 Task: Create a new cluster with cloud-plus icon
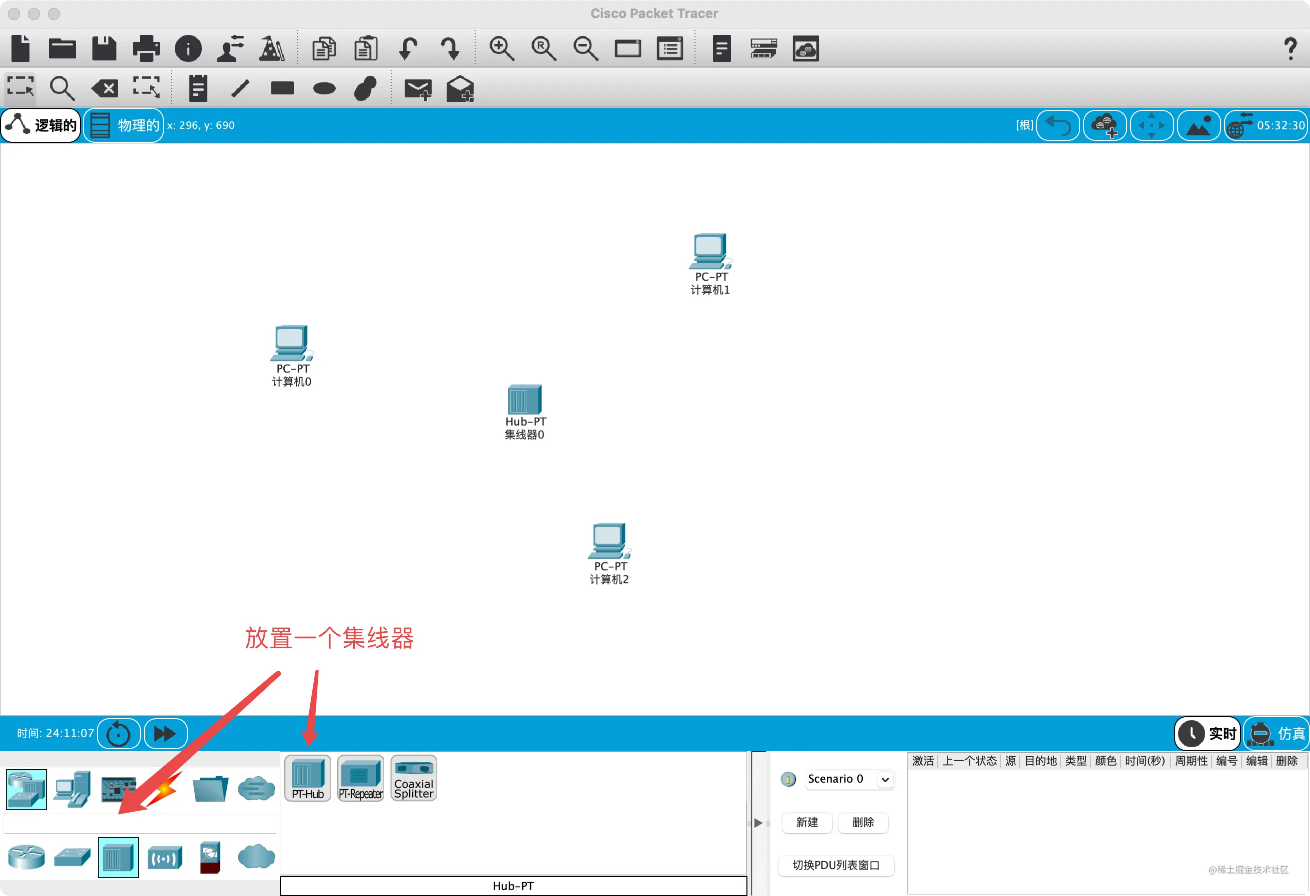(1105, 125)
